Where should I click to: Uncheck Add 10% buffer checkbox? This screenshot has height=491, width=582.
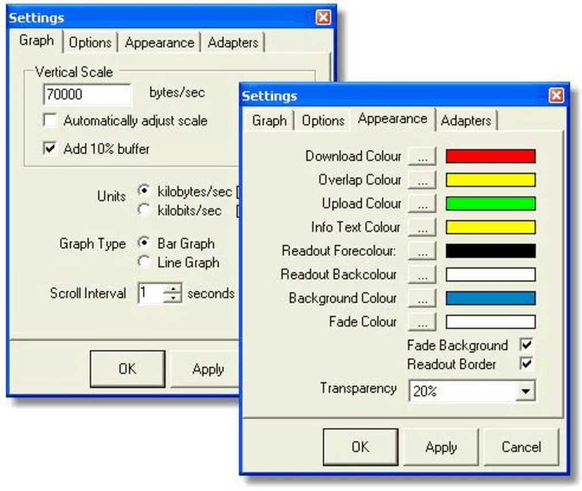[x=50, y=148]
